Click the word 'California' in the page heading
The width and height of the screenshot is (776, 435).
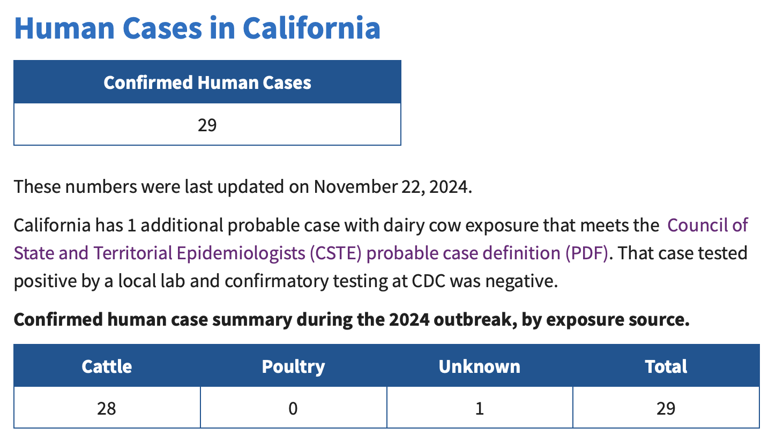[x=311, y=28]
